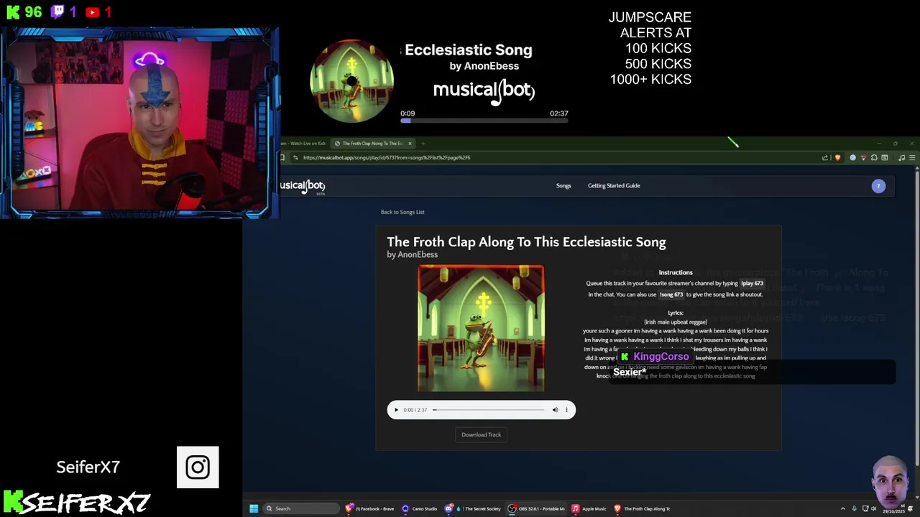Screen dimensions: 920x517
Task: Open the Brave hamburger main menu
Action: (912, 158)
